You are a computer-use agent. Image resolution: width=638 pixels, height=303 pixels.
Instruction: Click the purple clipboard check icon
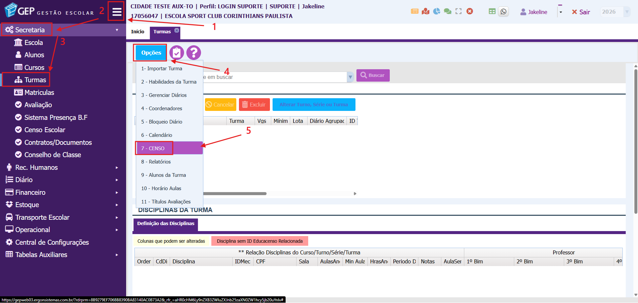point(177,53)
